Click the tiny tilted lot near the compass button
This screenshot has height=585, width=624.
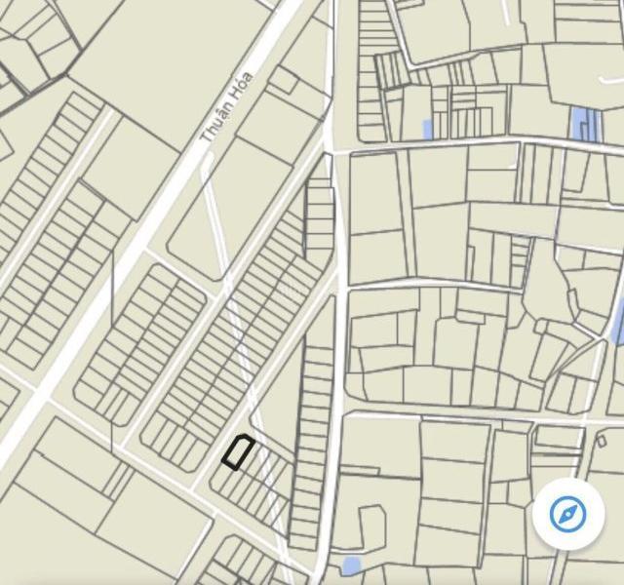tap(602, 441)
